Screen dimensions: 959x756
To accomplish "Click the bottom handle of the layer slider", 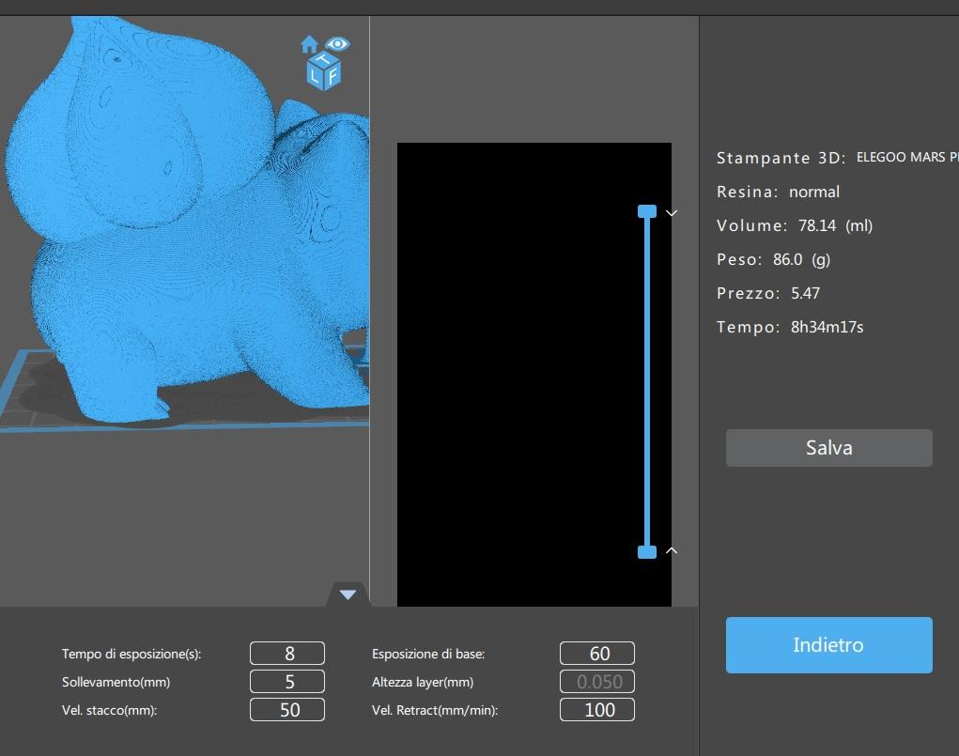I will [x=647, y=552].
